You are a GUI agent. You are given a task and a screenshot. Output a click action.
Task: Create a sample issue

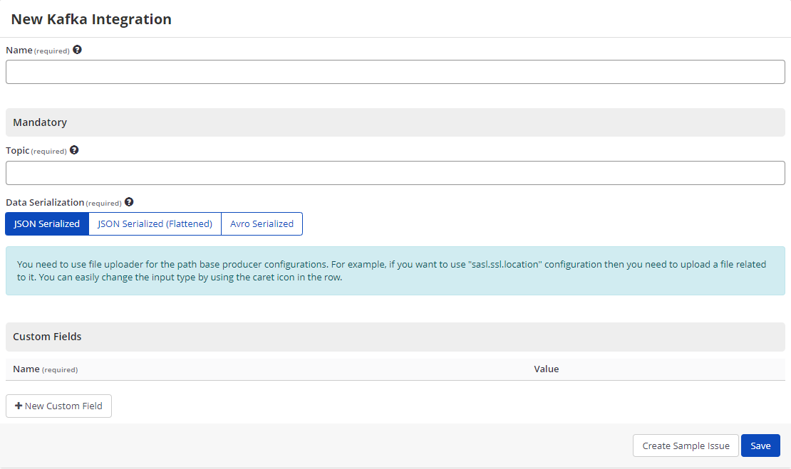[685, 445]
